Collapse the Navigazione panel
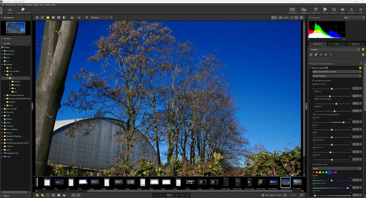366x198 pixels. tap(1, 18)
